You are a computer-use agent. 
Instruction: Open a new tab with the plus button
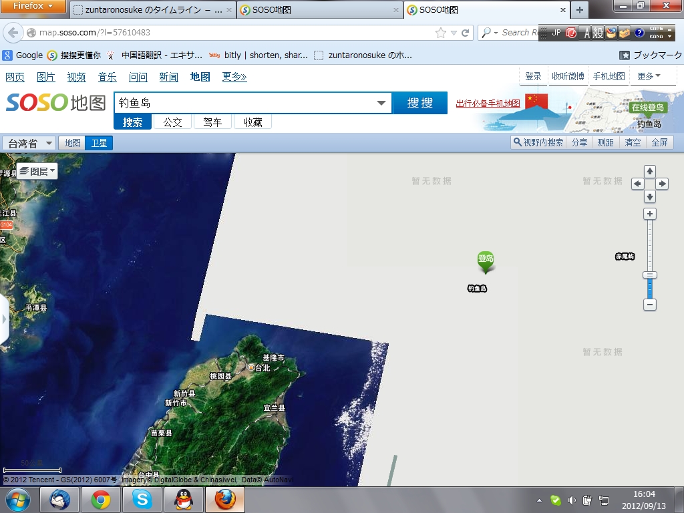579,10
